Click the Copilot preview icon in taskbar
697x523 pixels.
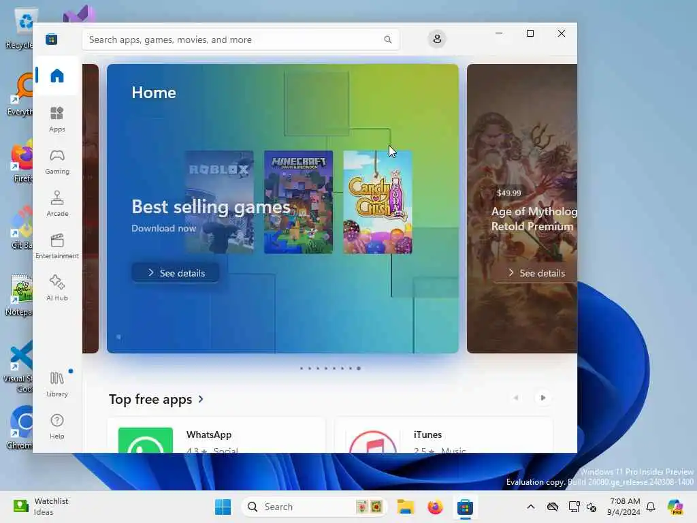tap(675, 507)
